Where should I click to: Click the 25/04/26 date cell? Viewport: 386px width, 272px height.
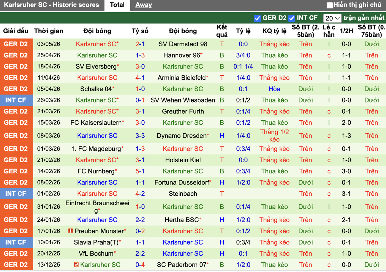pyautogui.click(x=49, y=55)
